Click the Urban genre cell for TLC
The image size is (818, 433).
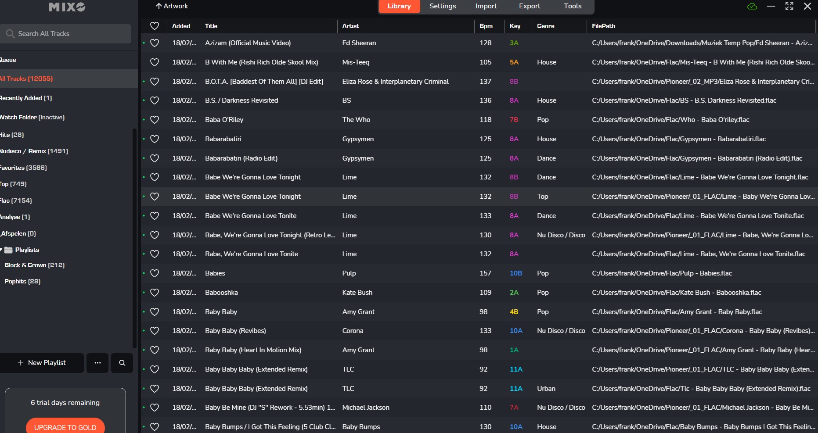546,389
